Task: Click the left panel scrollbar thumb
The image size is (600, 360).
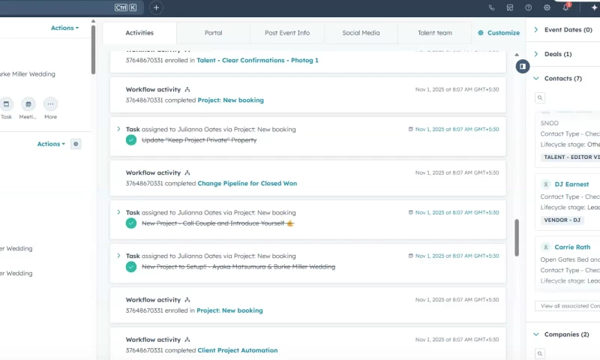Action: pos(93,49)
